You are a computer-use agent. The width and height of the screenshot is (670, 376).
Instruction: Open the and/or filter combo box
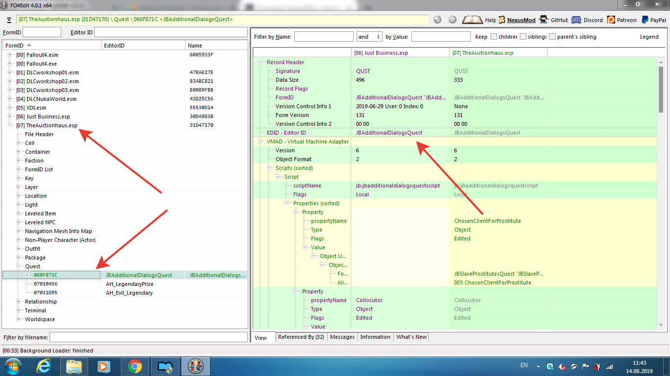pyautogui.click(x=369, y=37)
